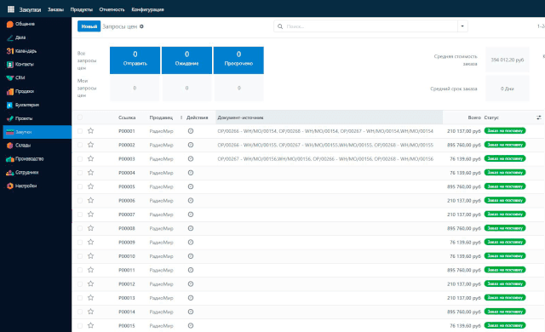Check the P00013 row checkbox
Image resolution: width=545 pixels, height=332 pixels.
click(x=80, y=298)
